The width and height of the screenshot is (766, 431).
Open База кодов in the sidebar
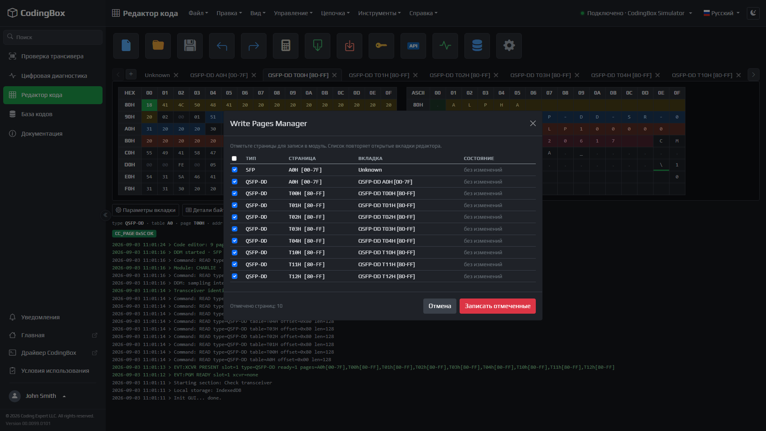pyautogui.click(x=53, y=114)
